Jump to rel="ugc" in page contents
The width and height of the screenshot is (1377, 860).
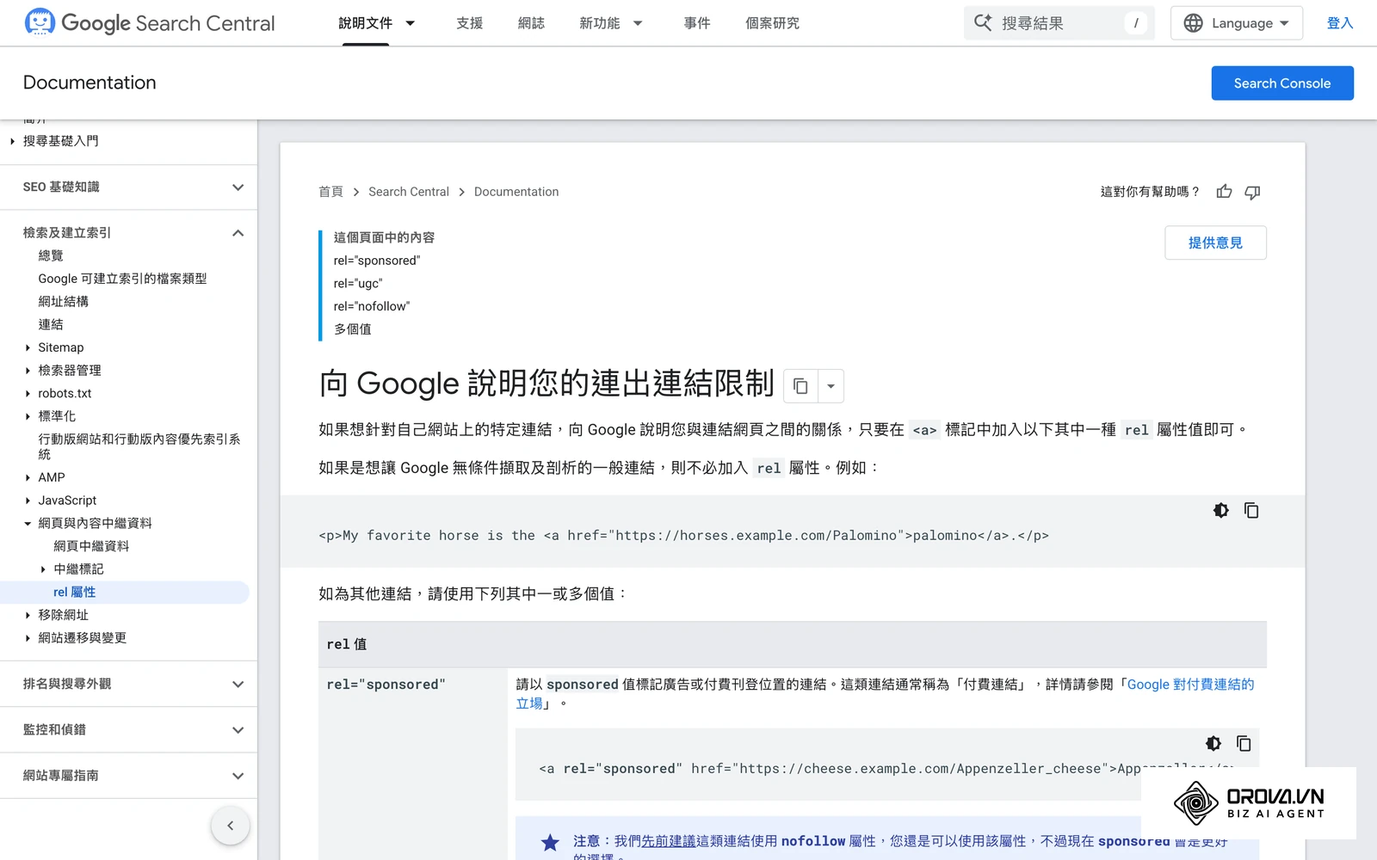click(x=358, y=283)
